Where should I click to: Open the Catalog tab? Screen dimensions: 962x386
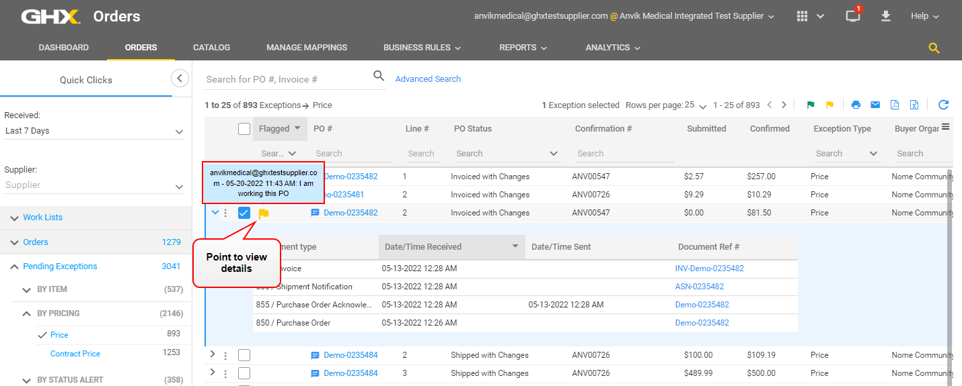[211, 48]
